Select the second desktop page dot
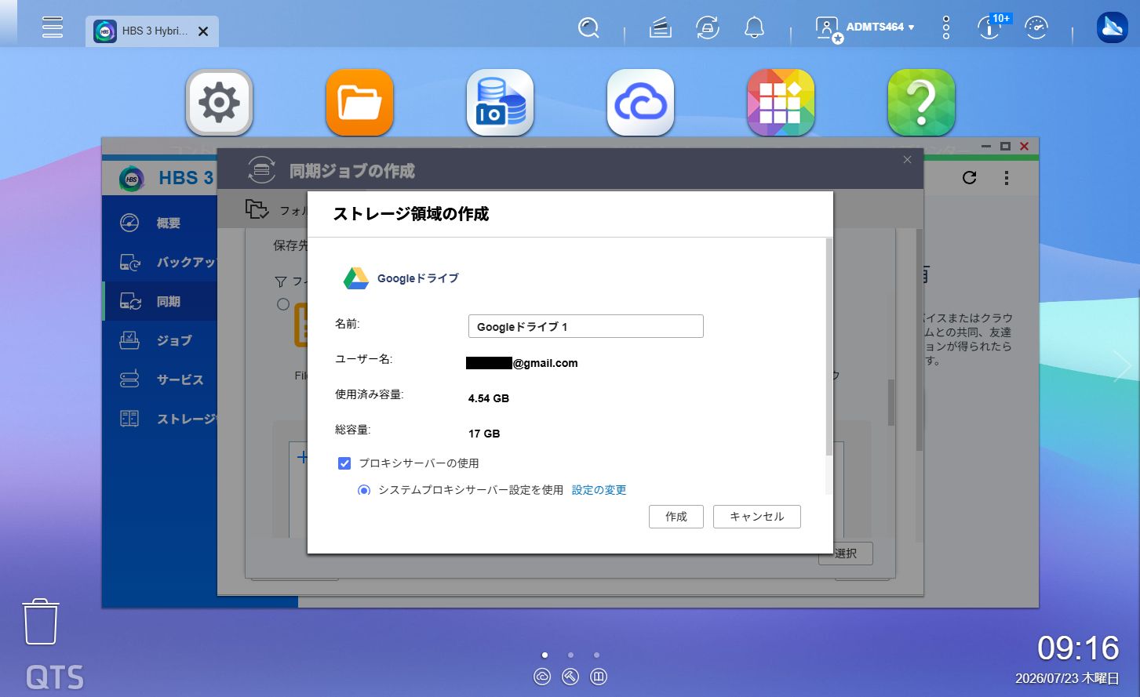This screenshot has width=1140, height=697. [x=570, y=655]
